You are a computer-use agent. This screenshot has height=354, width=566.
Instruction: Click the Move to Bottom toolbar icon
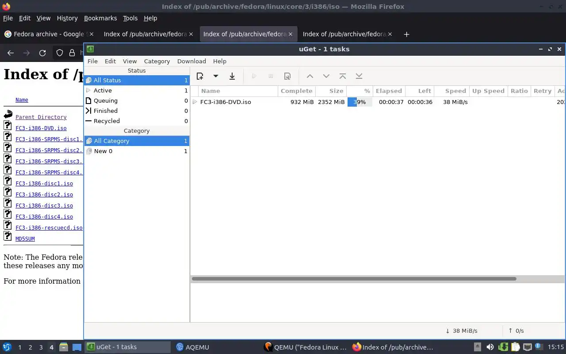click(x=359, y=76)
